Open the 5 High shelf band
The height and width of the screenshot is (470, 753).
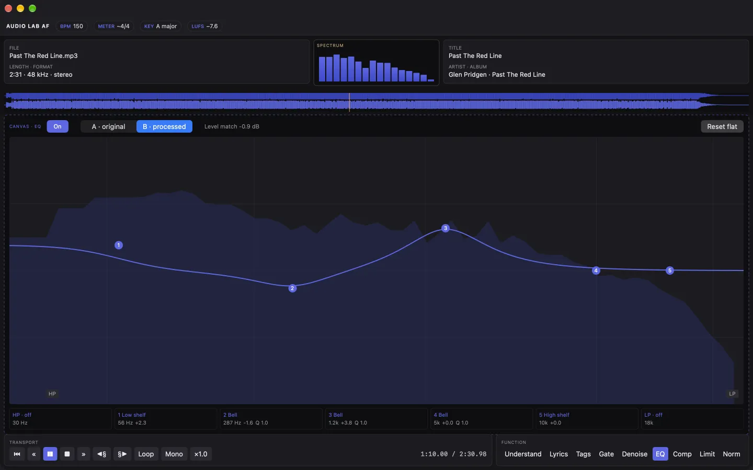pyautogui.click(x=587, y=419)
